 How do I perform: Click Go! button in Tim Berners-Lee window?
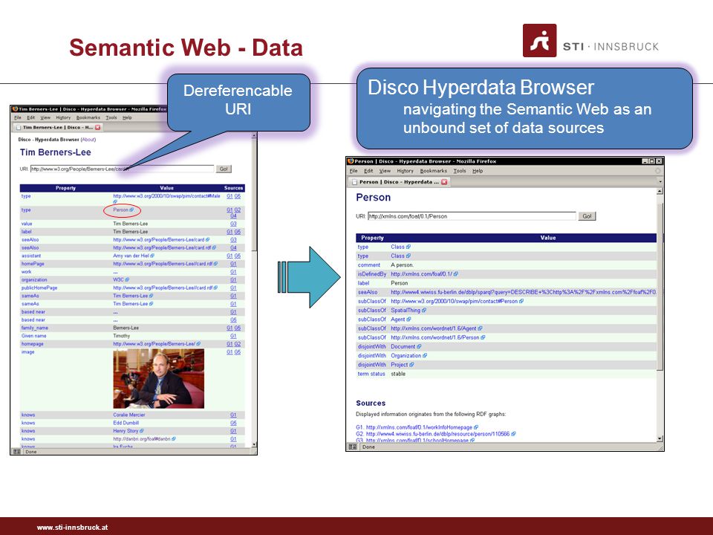click(x=224, y=169)
